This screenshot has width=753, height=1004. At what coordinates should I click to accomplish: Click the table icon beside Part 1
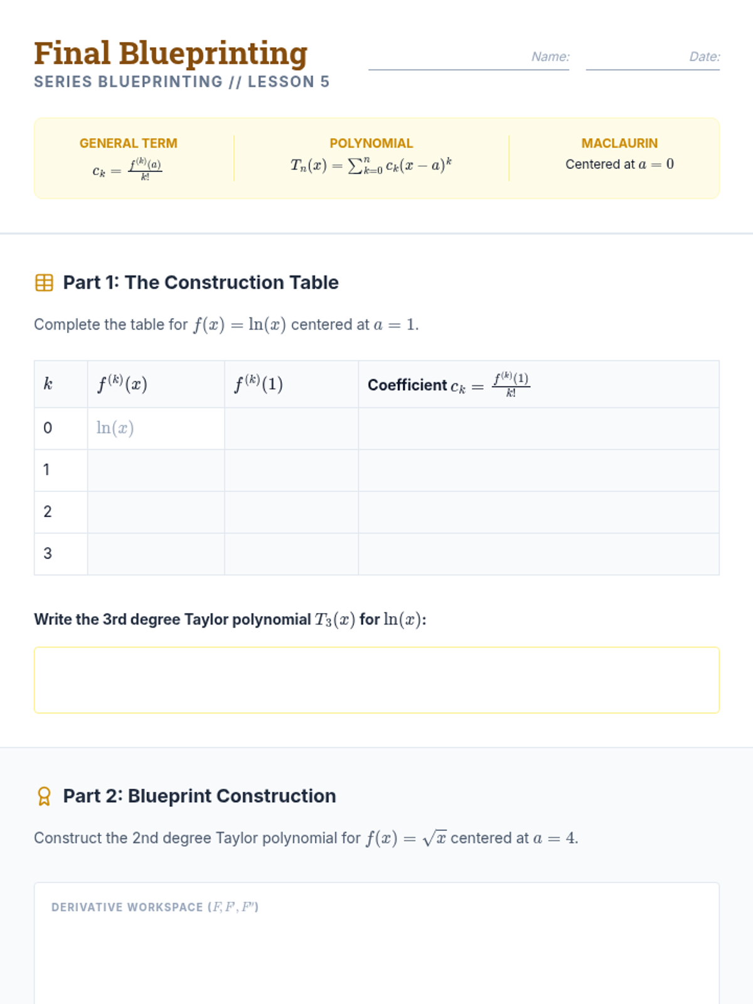coord(44,283)
